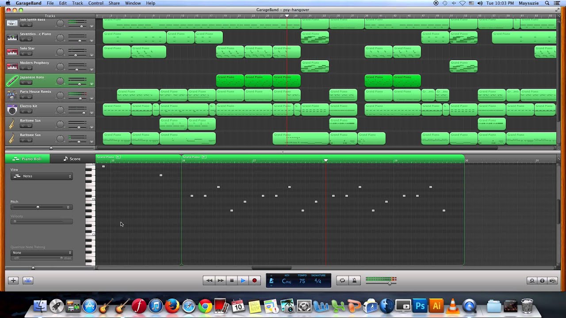Expand Paris House Remix automation triangle
566x318 pixels.
[92, 98]
